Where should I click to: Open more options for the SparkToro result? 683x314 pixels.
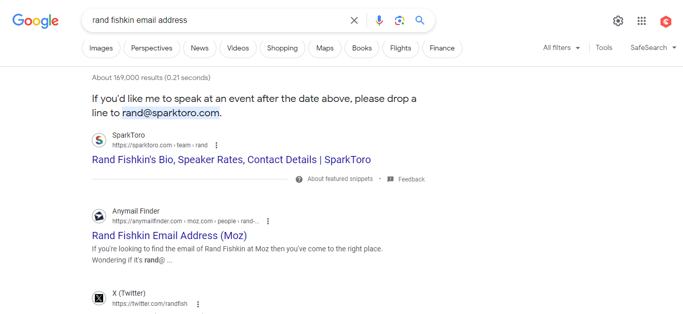216,145
